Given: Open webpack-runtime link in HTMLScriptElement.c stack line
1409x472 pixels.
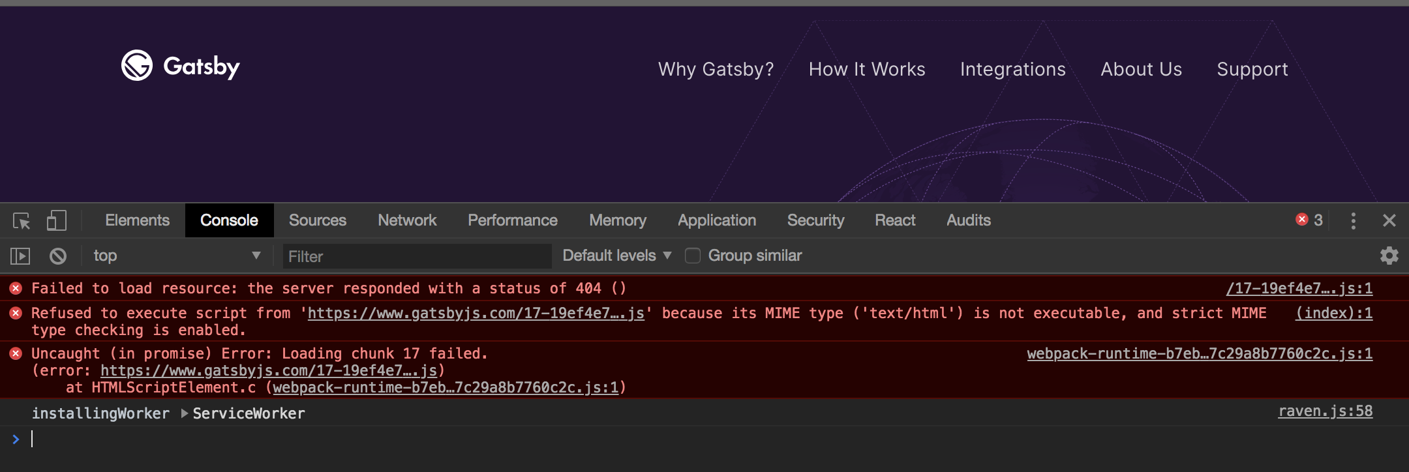Looking at the screenshot, I should coord(446,387).
